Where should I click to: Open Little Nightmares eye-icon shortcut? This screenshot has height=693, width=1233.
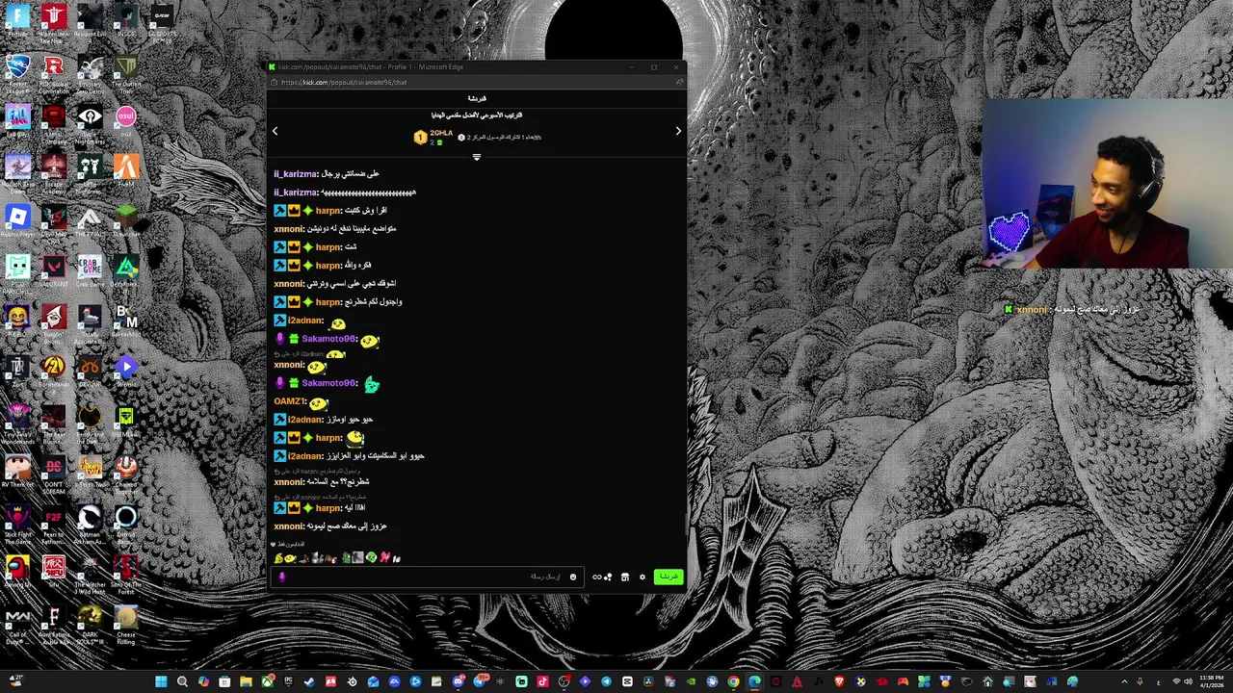pyautogui.click(x=90, y=122)
